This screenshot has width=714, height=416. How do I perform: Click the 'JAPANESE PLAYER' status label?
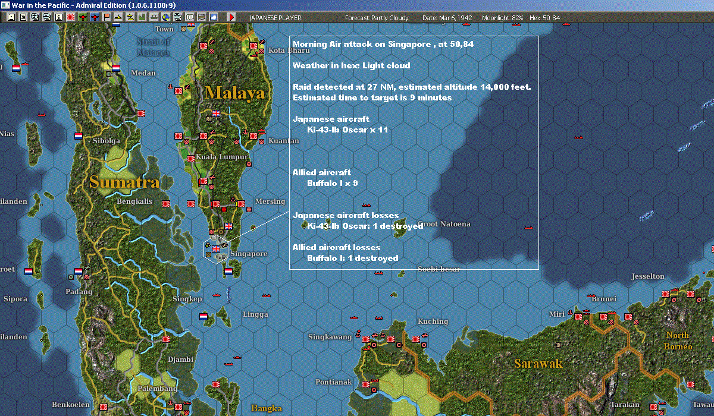point(275,18)
